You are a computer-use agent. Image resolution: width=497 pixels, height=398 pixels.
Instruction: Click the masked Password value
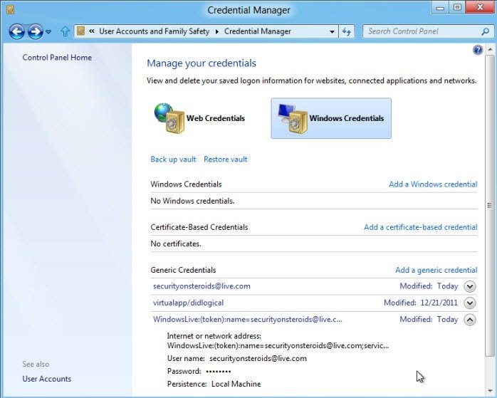(219, 371)
